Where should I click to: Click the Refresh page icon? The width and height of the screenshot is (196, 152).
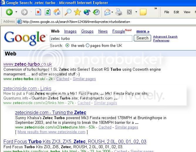tap(48, 12)
